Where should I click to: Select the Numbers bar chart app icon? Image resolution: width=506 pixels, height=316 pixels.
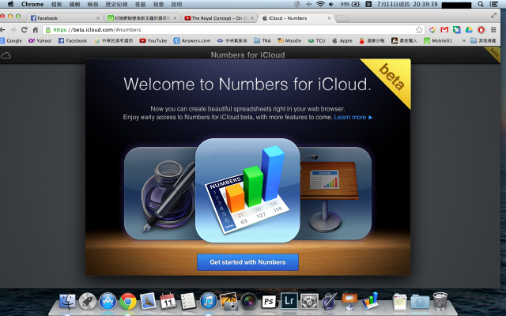pyautogui.click(x=247, y=190)
